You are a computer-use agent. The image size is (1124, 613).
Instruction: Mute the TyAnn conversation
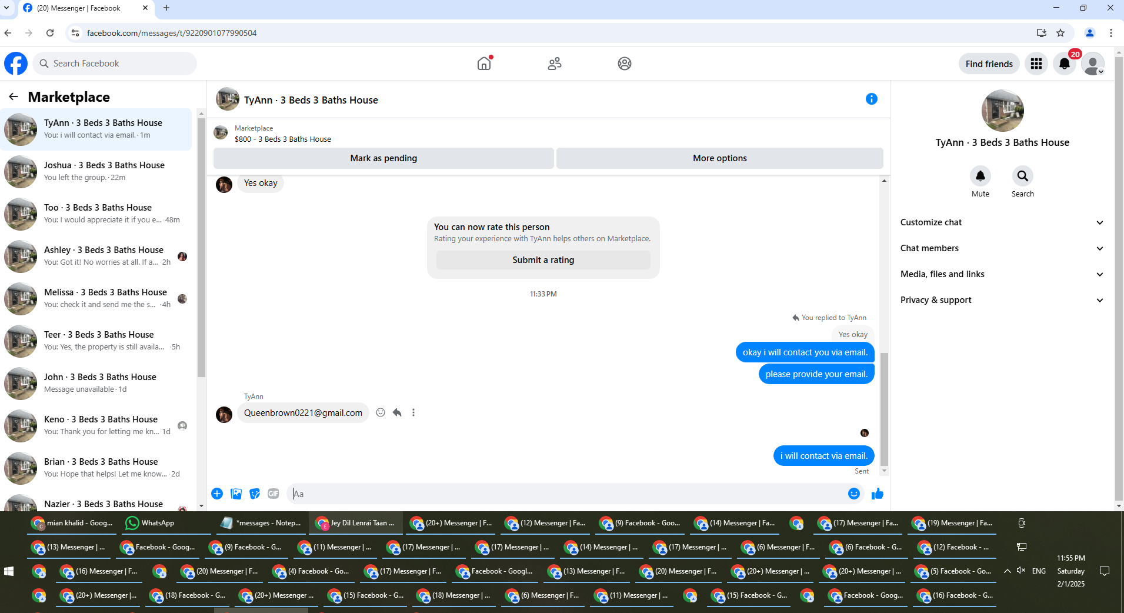980,176
